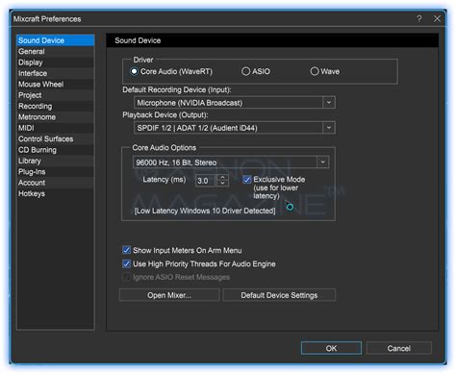Click the Latency value field

click(205, 181)
